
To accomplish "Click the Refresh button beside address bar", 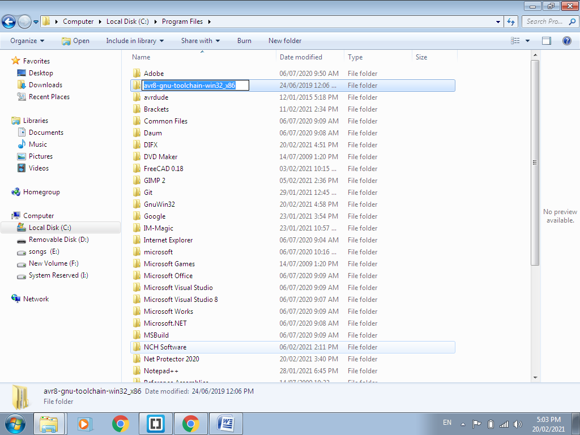I will pos(511,22).
